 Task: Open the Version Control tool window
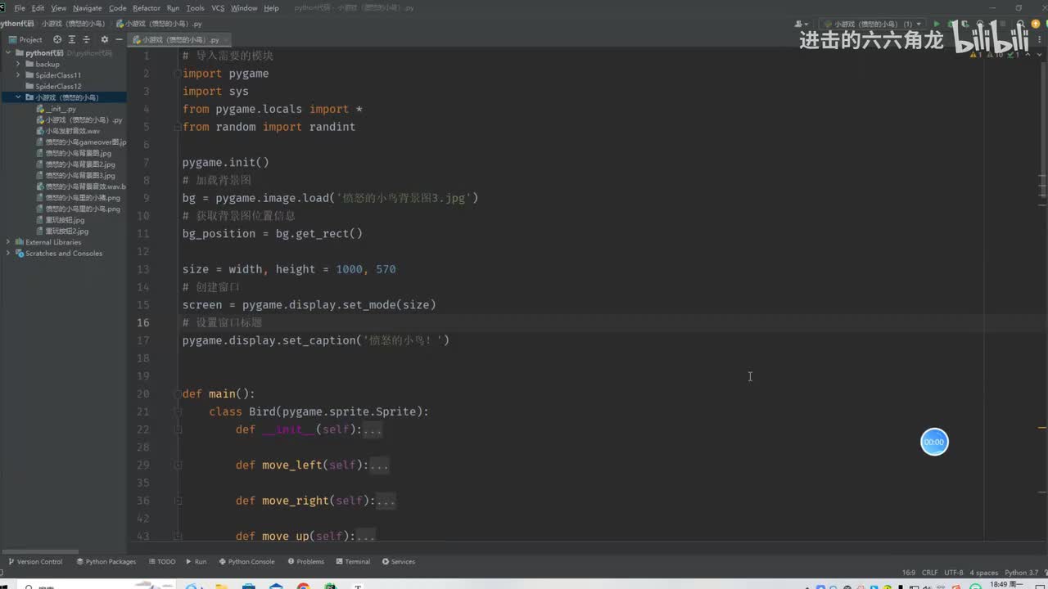(x=35, y=562)
